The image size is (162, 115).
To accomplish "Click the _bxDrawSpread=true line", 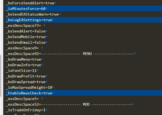I will 27,82.
